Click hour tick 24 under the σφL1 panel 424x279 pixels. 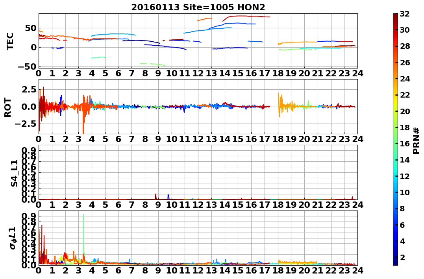click(357, 271)
